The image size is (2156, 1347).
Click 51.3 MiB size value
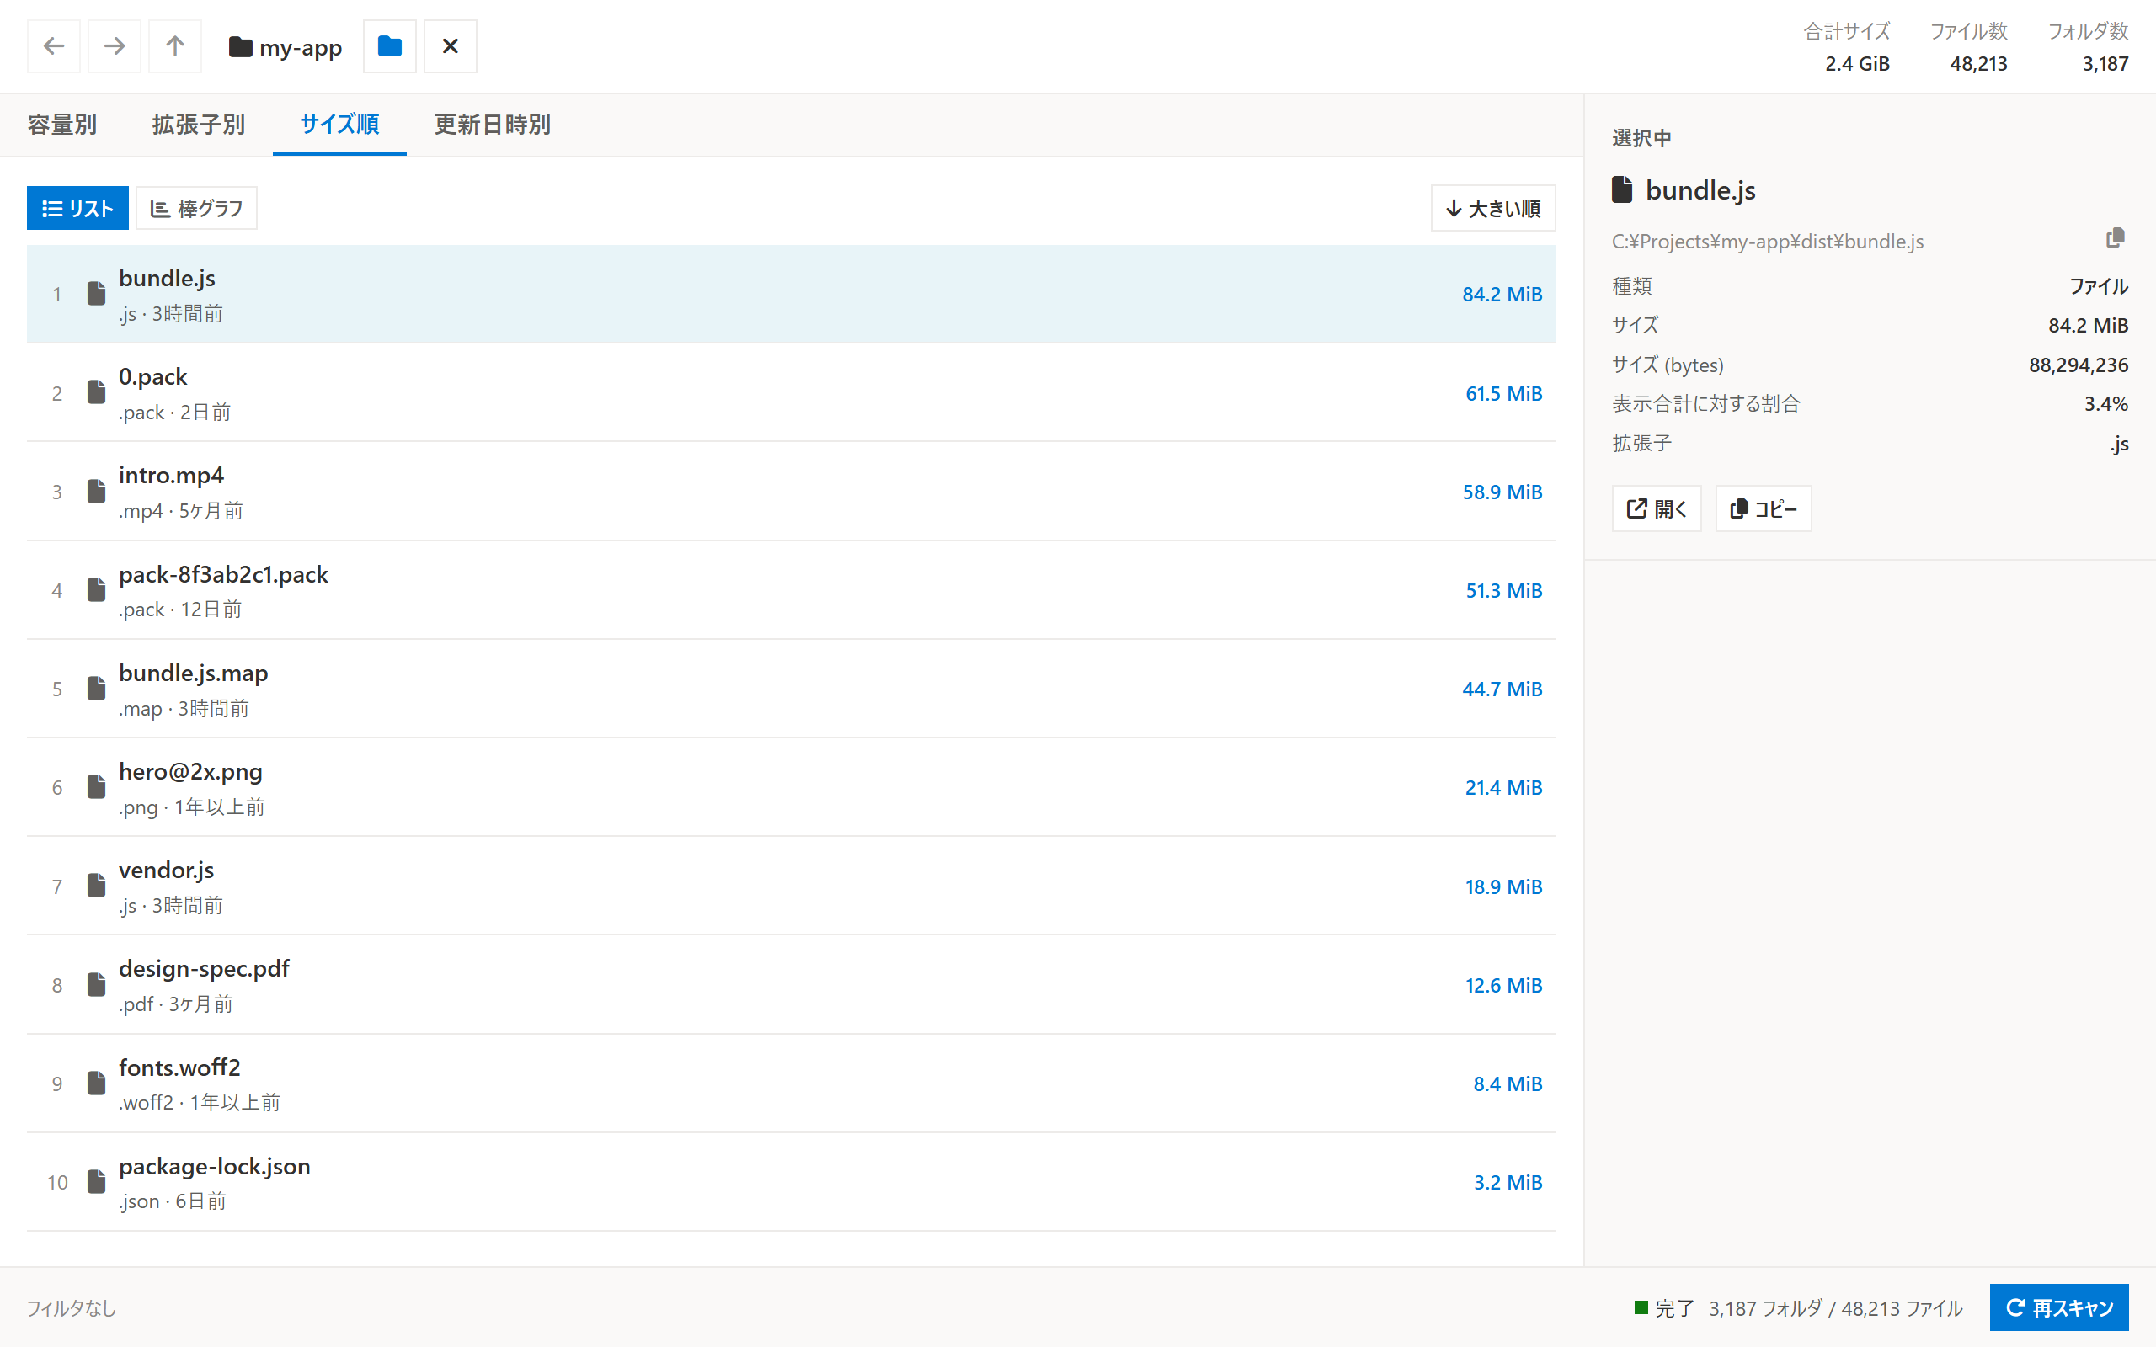coord(1504,591)
